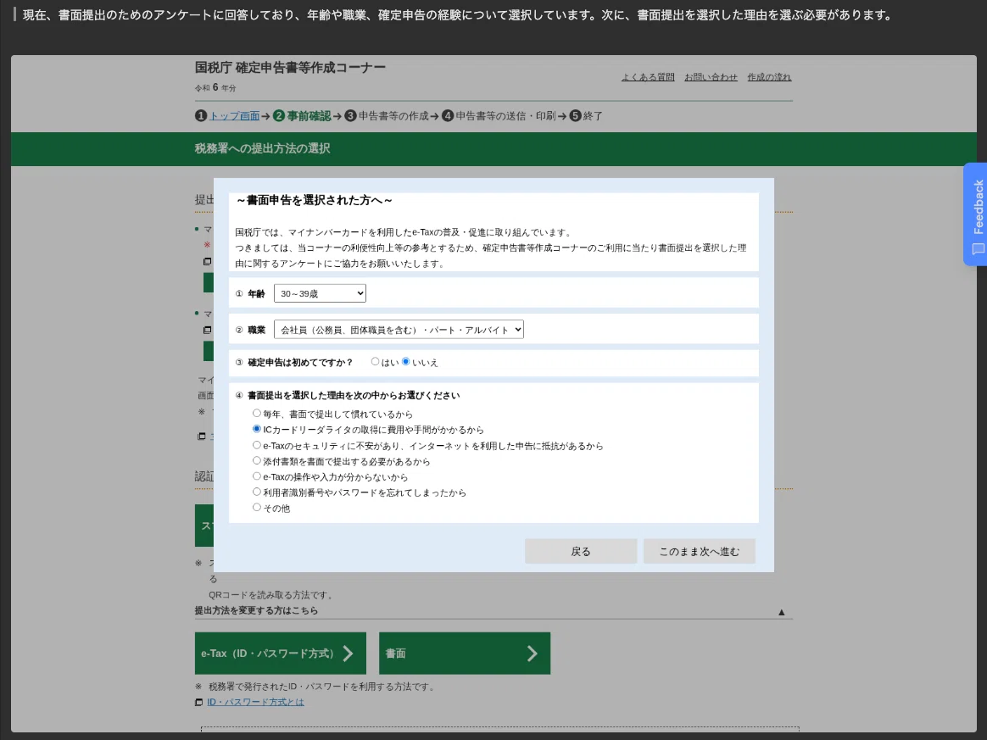Screen dimensions: 987x740
Task: Choose e-Taxの操作や入力が分からない reason
Action: tap(257, 476)
